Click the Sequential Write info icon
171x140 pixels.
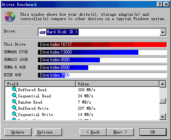[14, 114]
